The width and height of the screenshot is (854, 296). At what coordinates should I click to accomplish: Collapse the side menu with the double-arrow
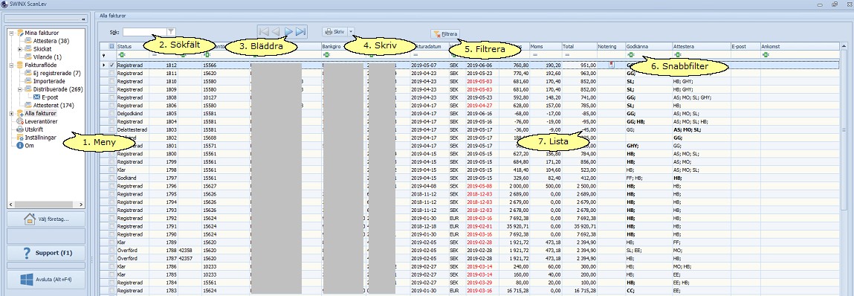click(83, 19)
